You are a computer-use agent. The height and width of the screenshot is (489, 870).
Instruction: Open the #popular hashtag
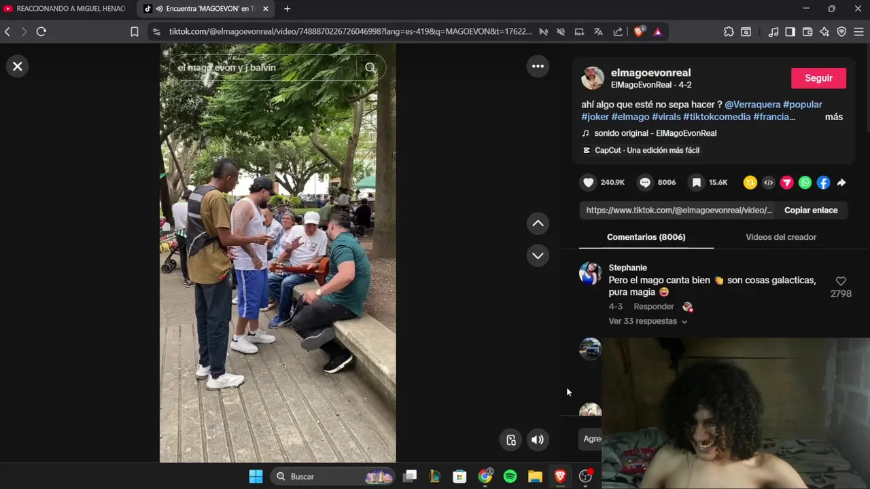coord(803,105)
